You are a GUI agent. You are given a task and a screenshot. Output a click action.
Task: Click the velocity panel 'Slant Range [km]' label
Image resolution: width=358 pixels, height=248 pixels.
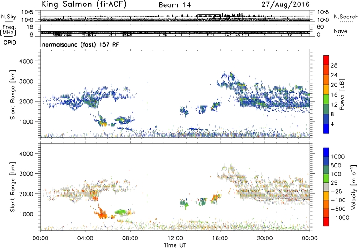(13, 187)
